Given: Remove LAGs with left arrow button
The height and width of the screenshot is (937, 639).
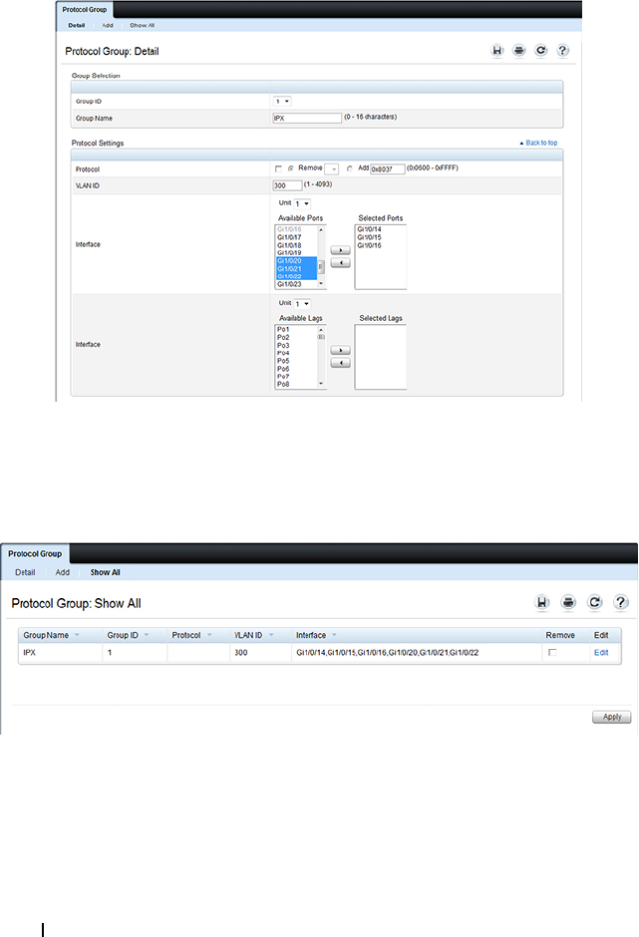Looking at the screenshot, I should (x=341, y=363).
